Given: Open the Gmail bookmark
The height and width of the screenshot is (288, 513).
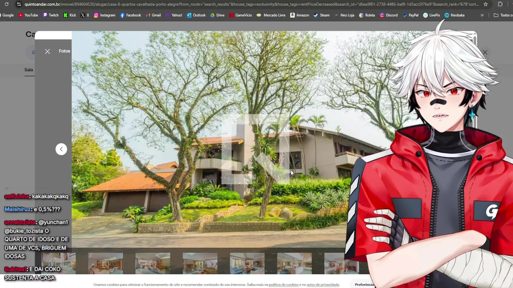Looking at the screenshot, I should 153,15.
